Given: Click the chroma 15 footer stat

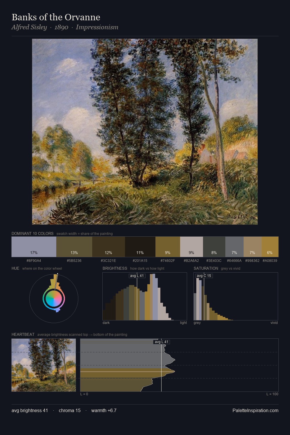Looking at the screenshot, I should coord(70,410).
